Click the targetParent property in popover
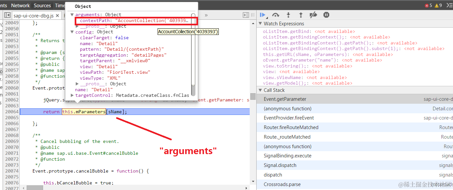This screenshot has height=190, width=453. tap(115, 61)
